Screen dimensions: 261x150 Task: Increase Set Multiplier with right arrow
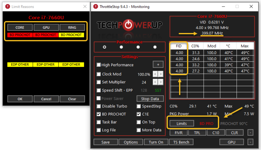click(x=161, y=82)
